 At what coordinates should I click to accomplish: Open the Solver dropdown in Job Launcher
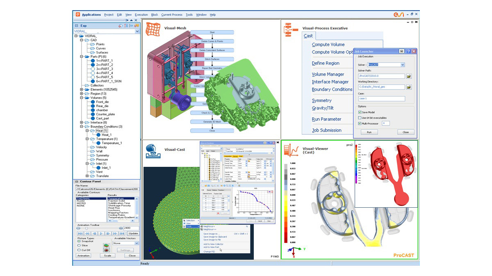[x=403, y=65]
